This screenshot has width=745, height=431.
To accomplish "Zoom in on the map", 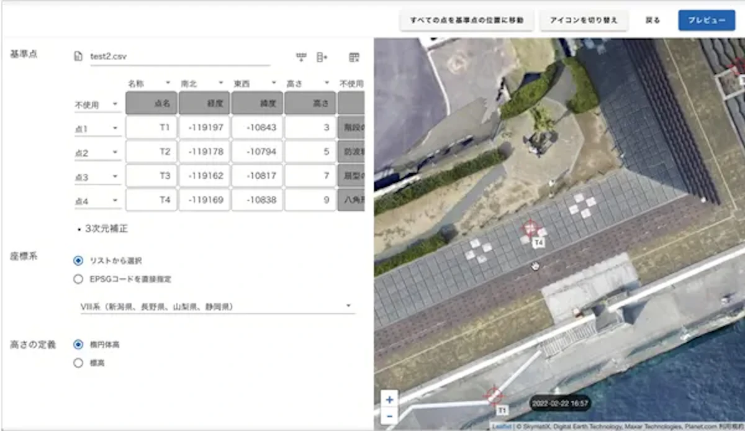I will tap(389, 399).
